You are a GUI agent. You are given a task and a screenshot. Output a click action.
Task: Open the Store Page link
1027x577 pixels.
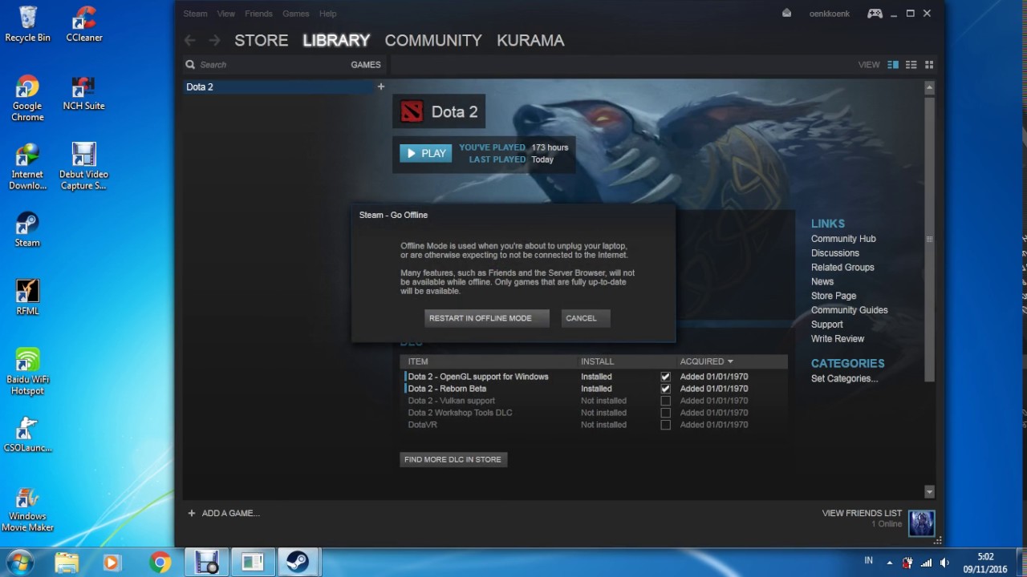(x=834, y=296)
